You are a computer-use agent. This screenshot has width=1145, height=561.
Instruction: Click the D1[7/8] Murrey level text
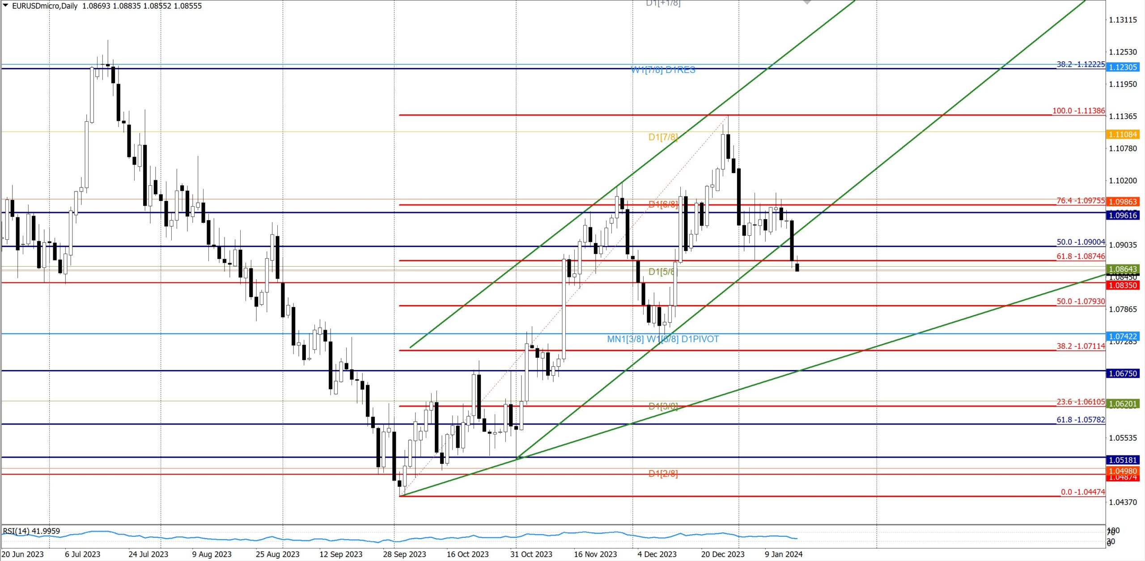click(x=663, y=137)
